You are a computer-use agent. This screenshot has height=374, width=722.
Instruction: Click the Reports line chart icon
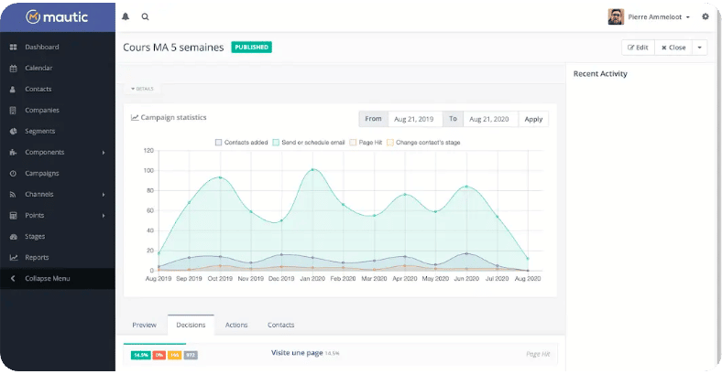point(13,257)
